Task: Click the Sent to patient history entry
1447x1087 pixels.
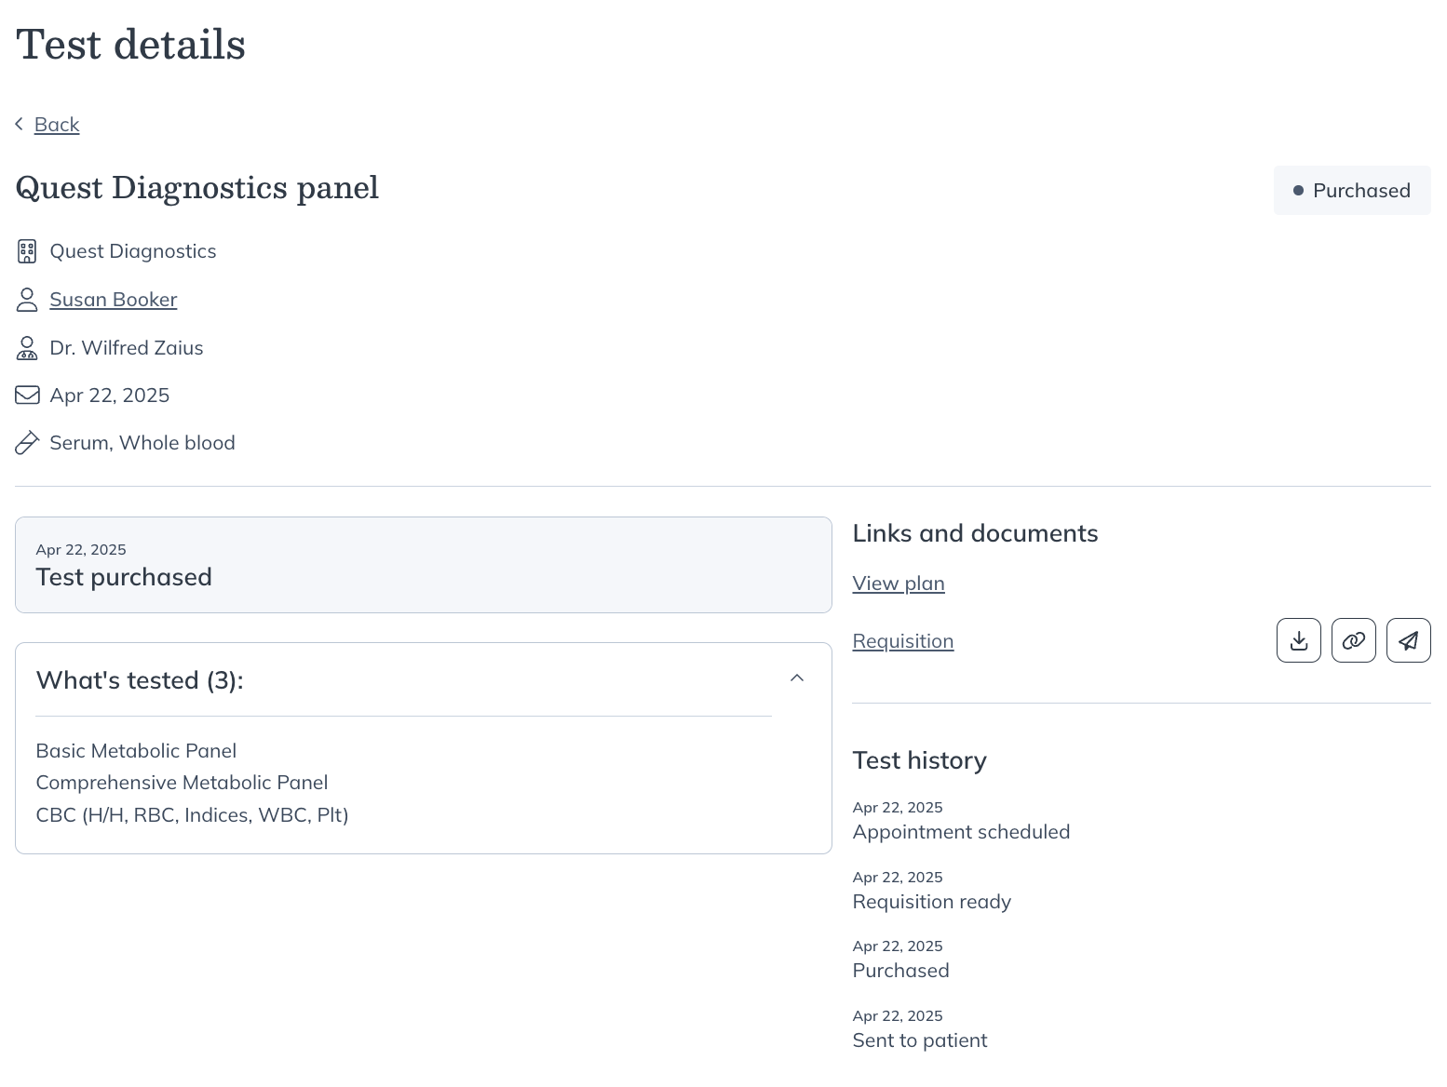Action: click(919, 1040)
